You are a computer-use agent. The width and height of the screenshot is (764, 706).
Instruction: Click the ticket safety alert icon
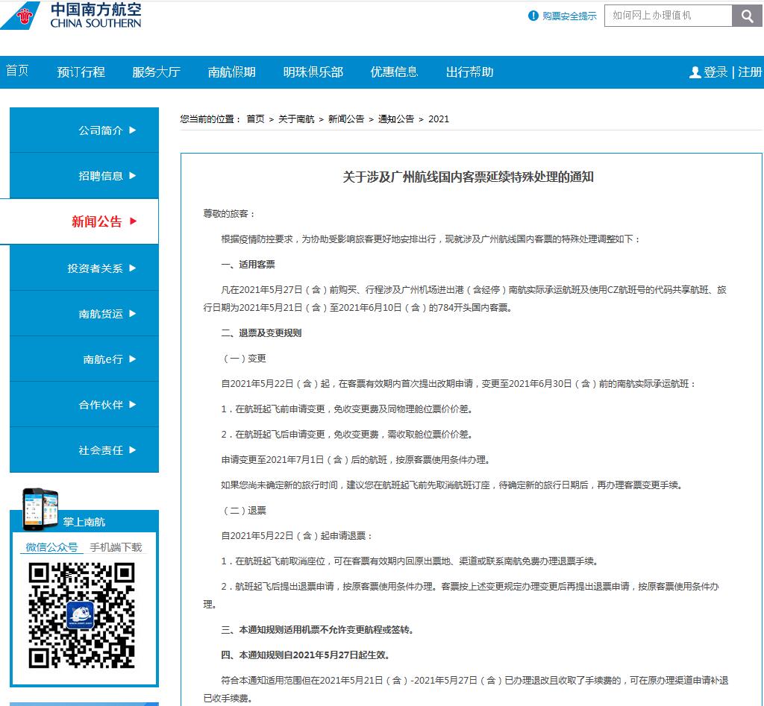click(533, 16)
